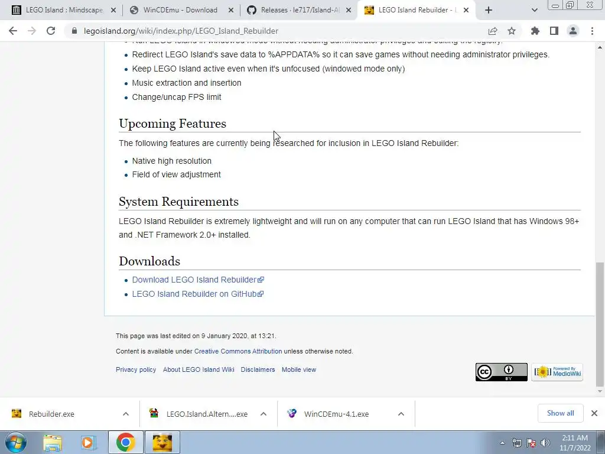Toggle the browser side panel
Image resolution: width=605 pixels, height=454 pixels.
tap(554, 31)
